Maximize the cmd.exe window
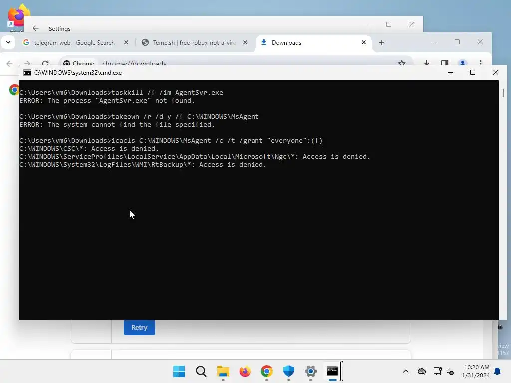511x383 pixels. (473, 73)
